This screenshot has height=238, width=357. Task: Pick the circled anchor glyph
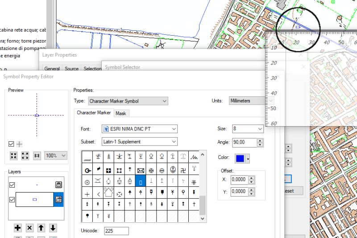pyautogui.click(x=173, y=170)
